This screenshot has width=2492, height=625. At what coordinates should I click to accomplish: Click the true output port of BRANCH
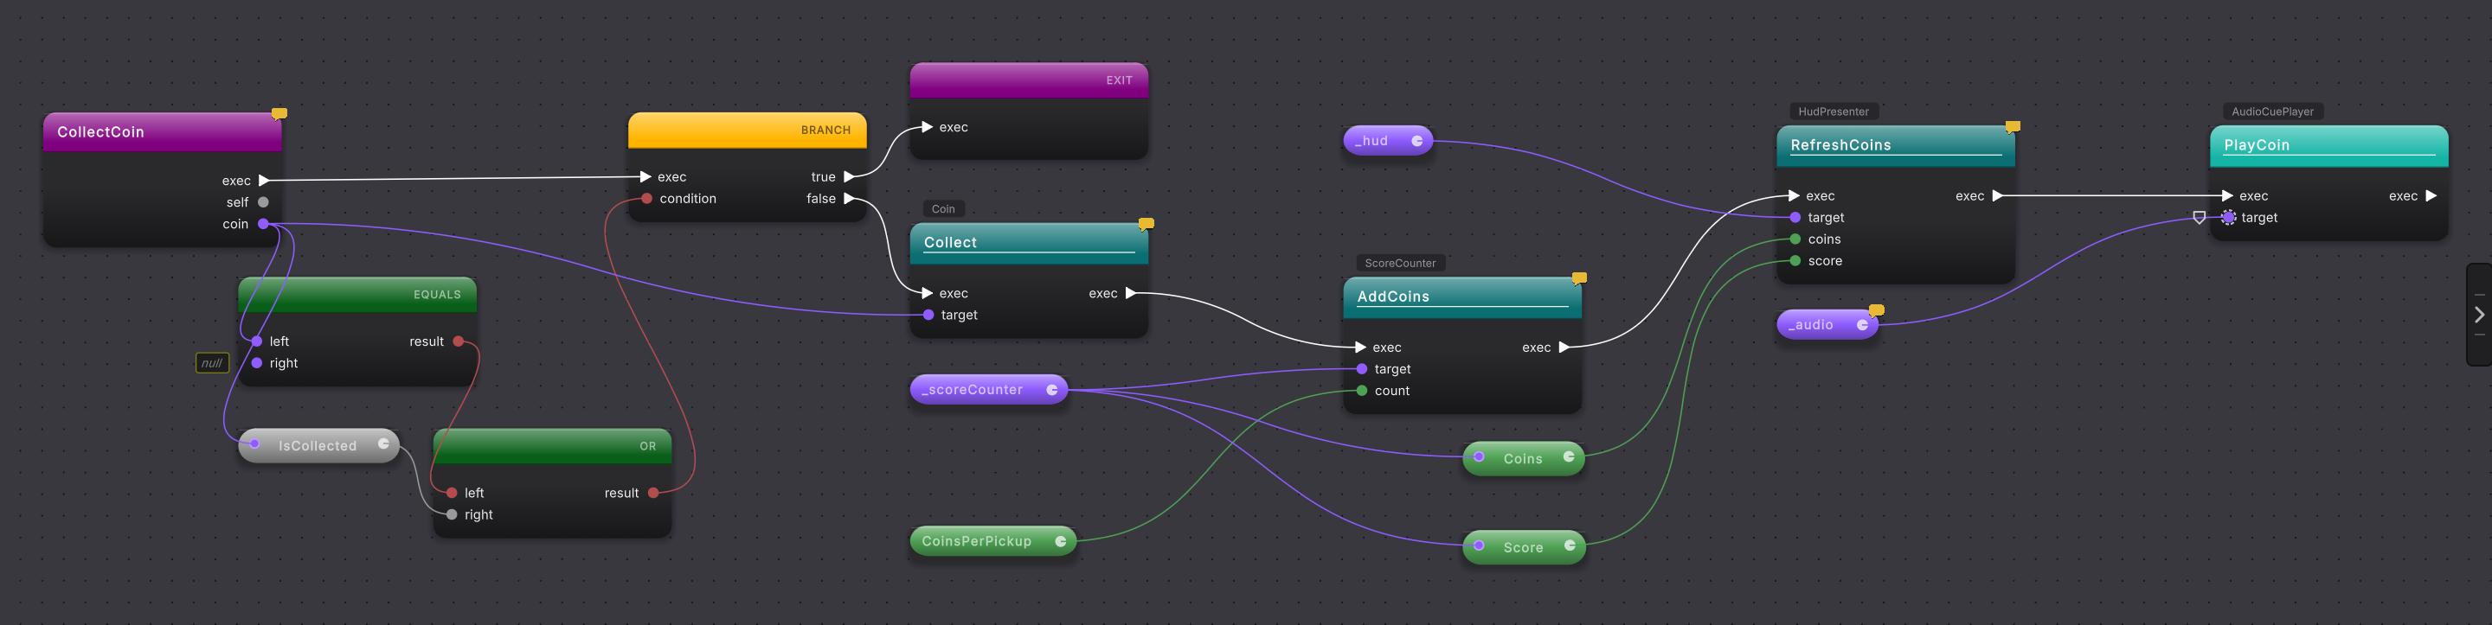coord(850,176)
